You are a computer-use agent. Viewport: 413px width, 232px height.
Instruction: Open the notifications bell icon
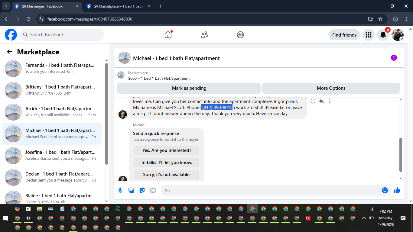pyautogui.click(x=383, y=35)
